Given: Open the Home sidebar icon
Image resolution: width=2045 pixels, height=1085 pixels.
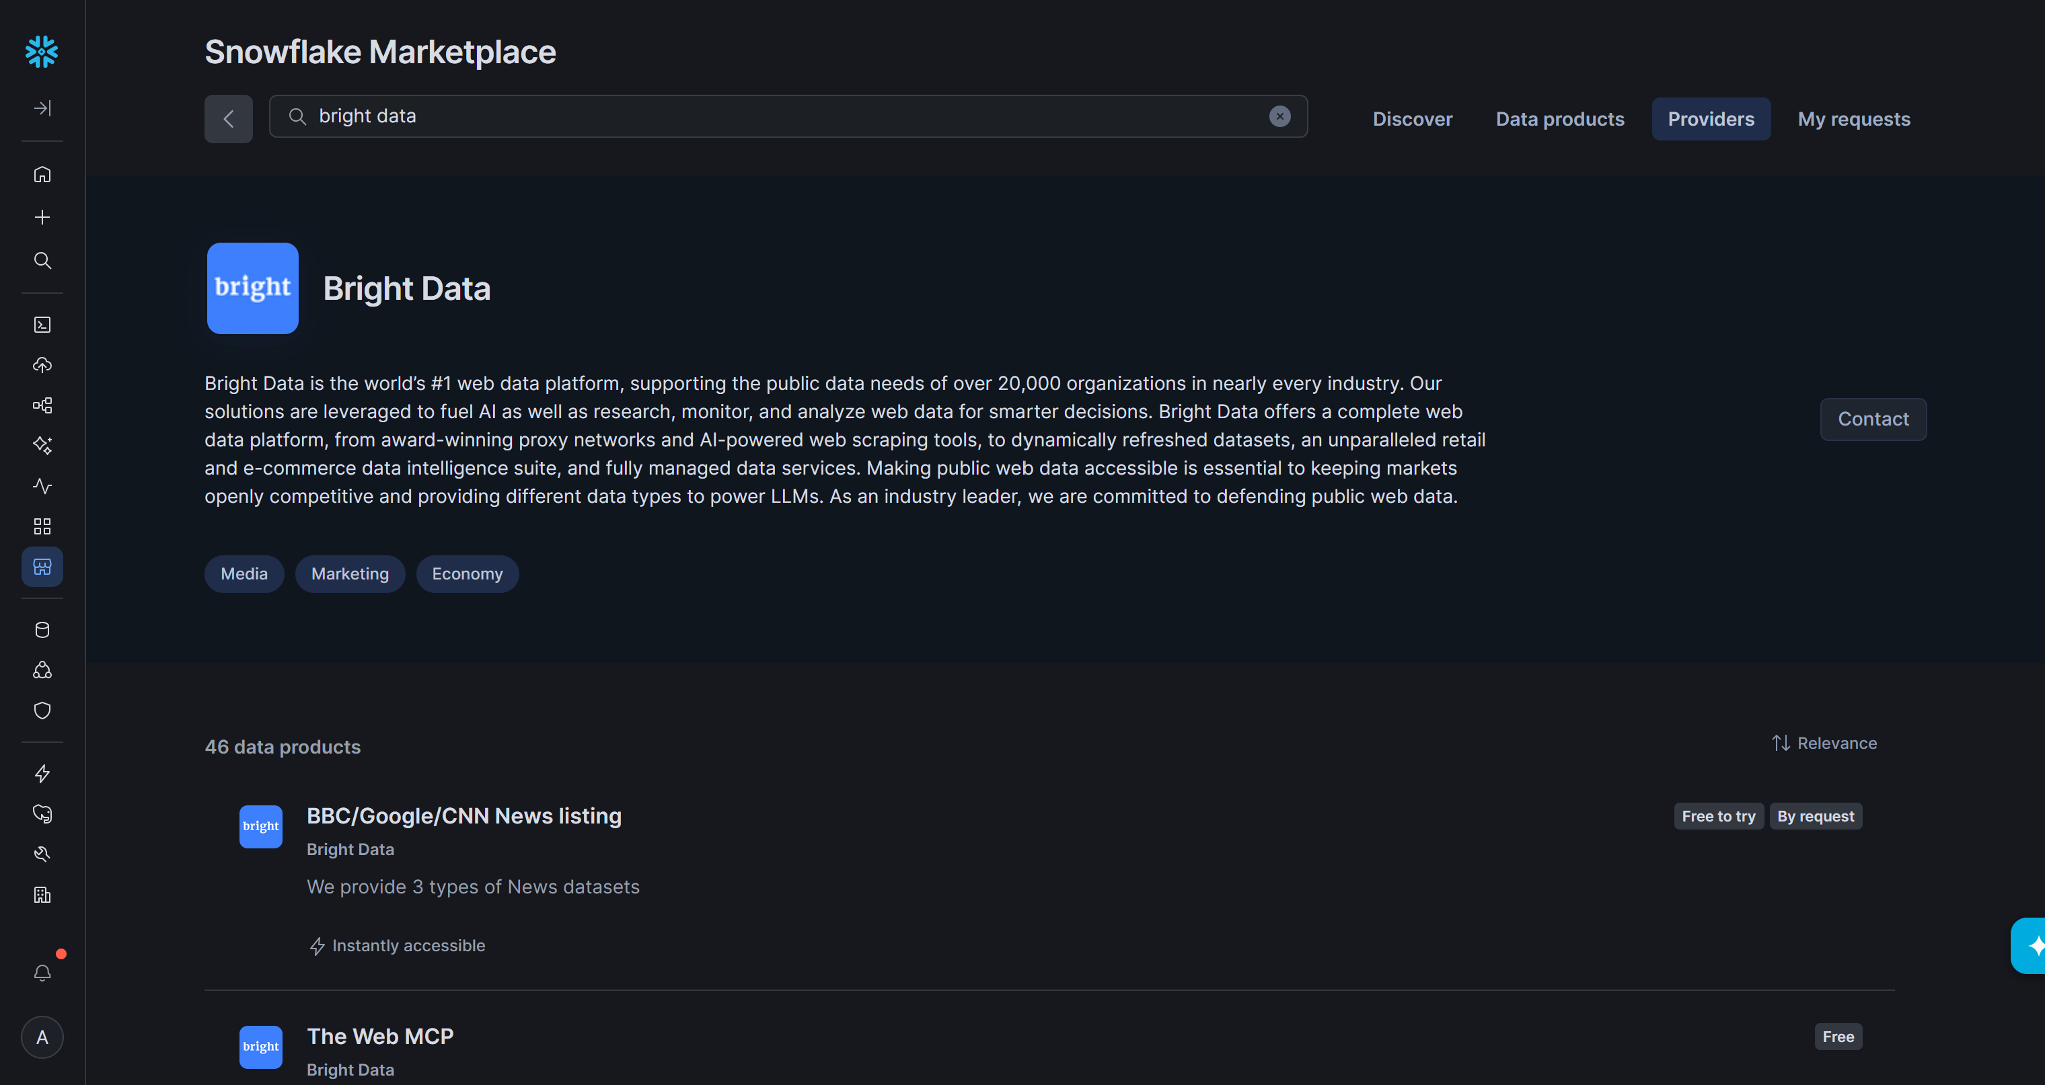Looking at the screenshot, I should pos(42,173).
